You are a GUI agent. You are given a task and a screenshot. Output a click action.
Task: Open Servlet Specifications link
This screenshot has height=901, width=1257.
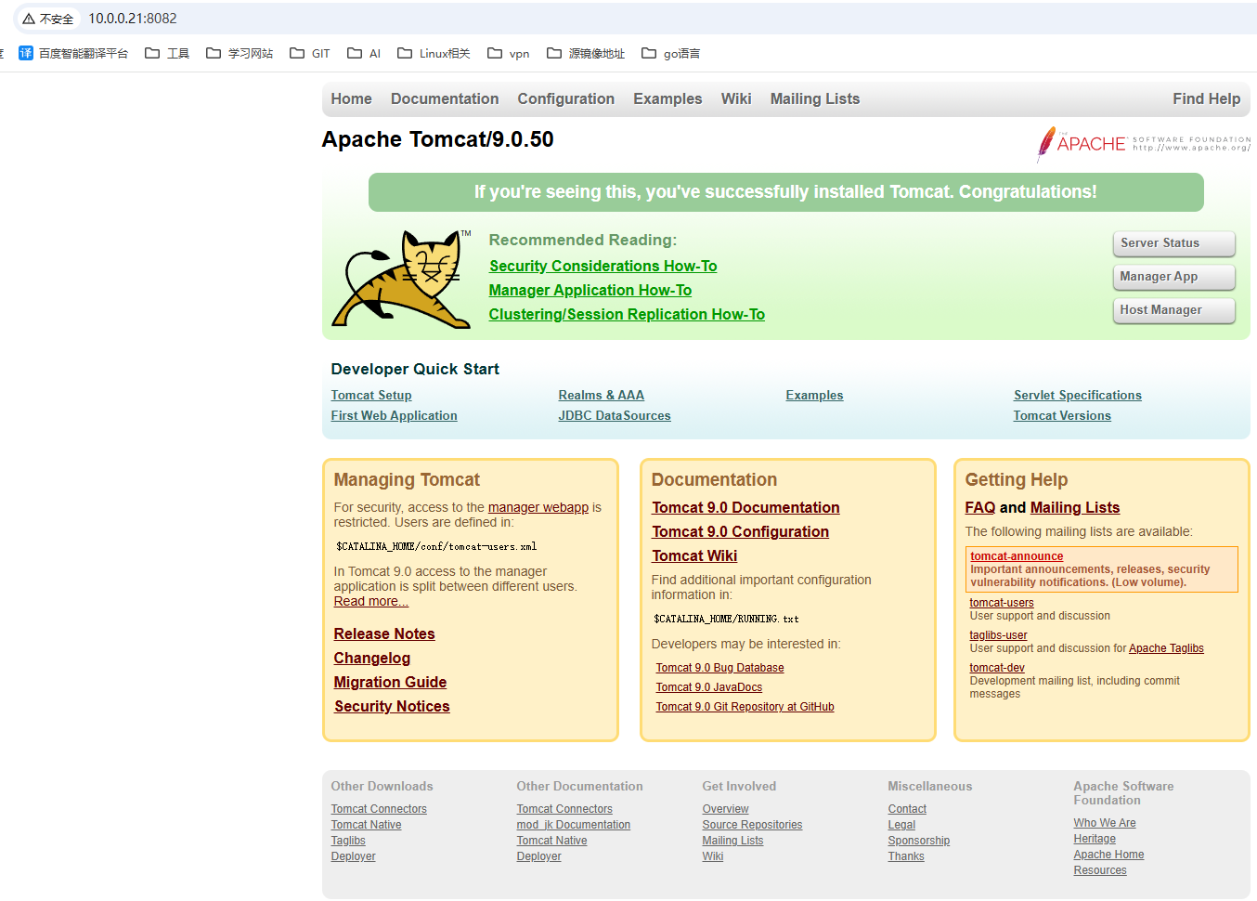click(1077, 396)
